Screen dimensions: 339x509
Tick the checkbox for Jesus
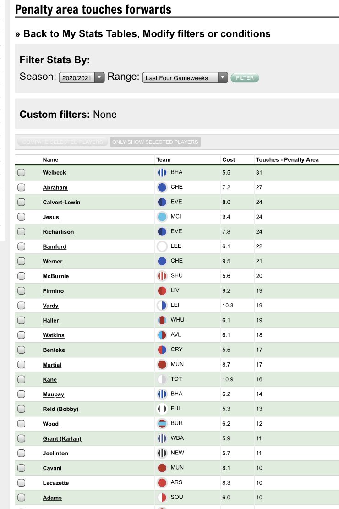22,217
